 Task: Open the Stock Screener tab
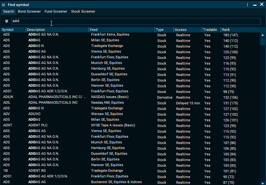coord(83,11)
